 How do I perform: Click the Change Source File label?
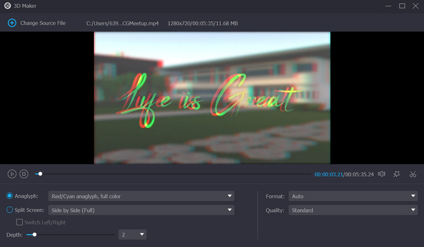pos(43,23)
